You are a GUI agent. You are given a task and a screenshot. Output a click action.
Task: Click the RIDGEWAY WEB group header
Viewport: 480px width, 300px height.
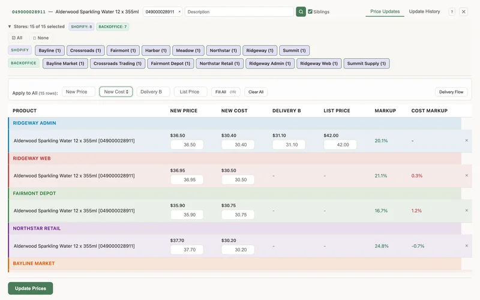[x=235, y=158]
